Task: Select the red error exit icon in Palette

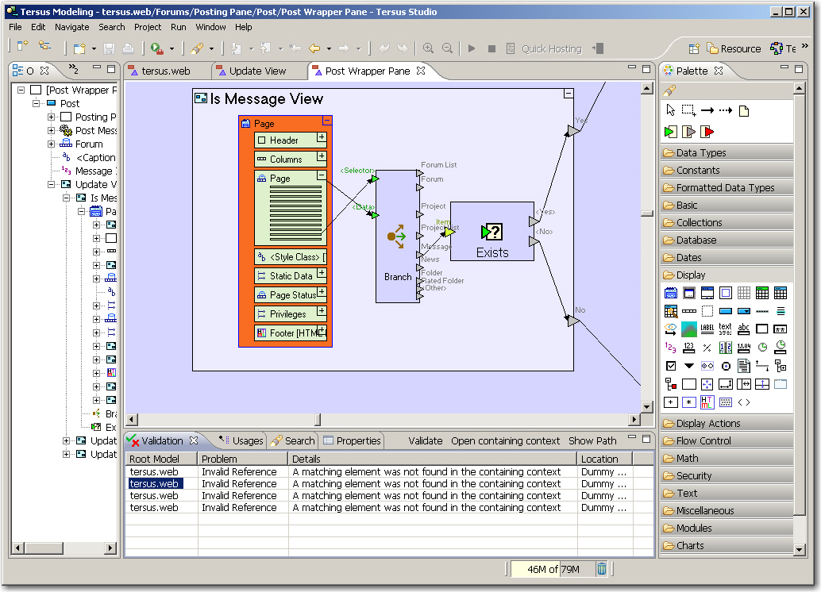Action: (x=707, y=132)
